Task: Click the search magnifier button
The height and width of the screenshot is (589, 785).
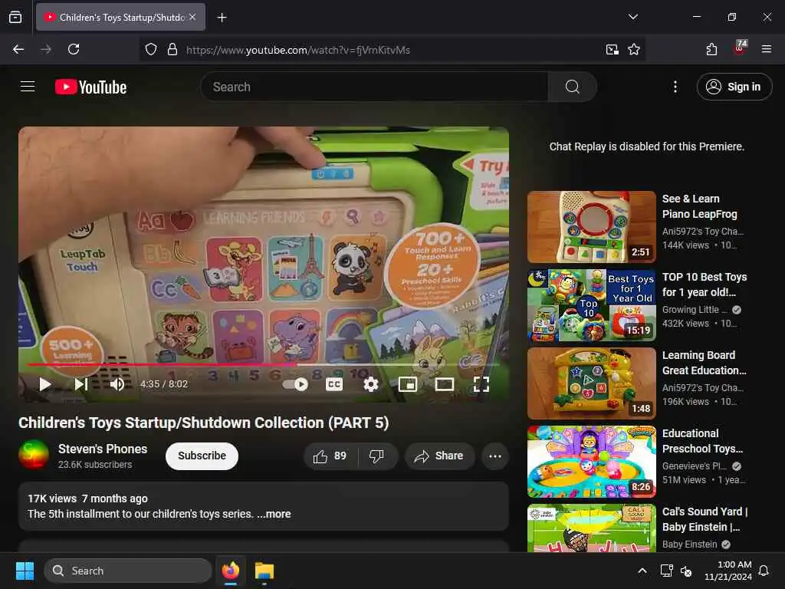Action: pos(572,87)
